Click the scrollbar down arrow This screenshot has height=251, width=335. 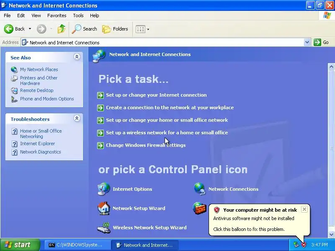331,234
